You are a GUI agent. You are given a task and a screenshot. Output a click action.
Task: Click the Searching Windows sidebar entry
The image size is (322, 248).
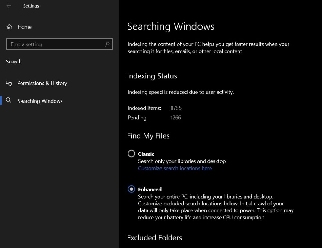coord(40,101)
